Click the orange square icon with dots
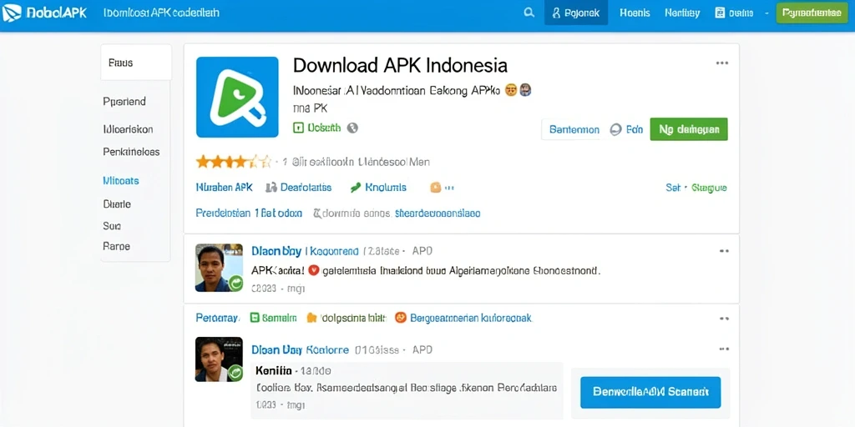Screen dimensions: 855x427 441,188
